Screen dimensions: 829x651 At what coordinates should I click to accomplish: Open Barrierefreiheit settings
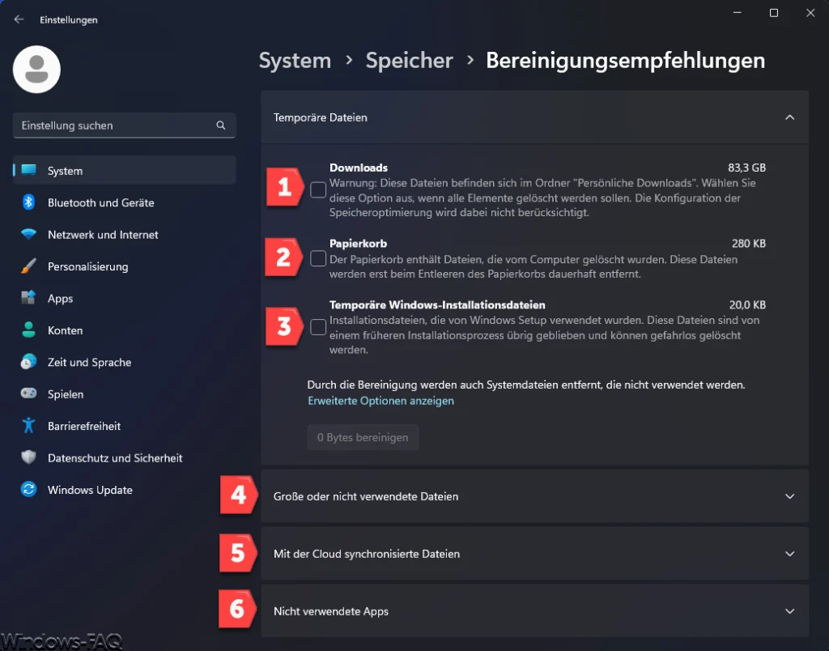[124, 426]
